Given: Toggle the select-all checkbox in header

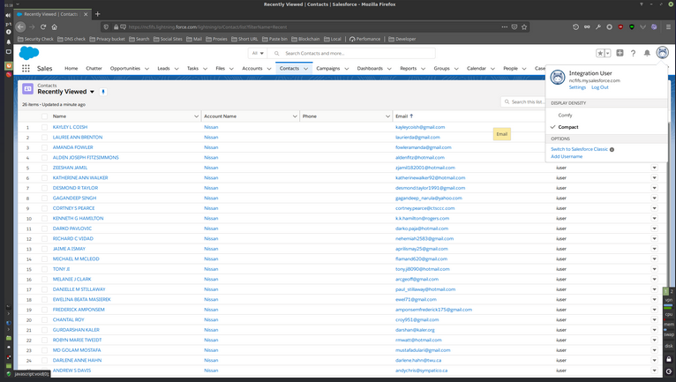Looking at the screenshot, I should coord(44,116).
